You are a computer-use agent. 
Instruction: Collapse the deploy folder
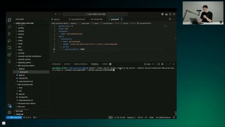31,69
